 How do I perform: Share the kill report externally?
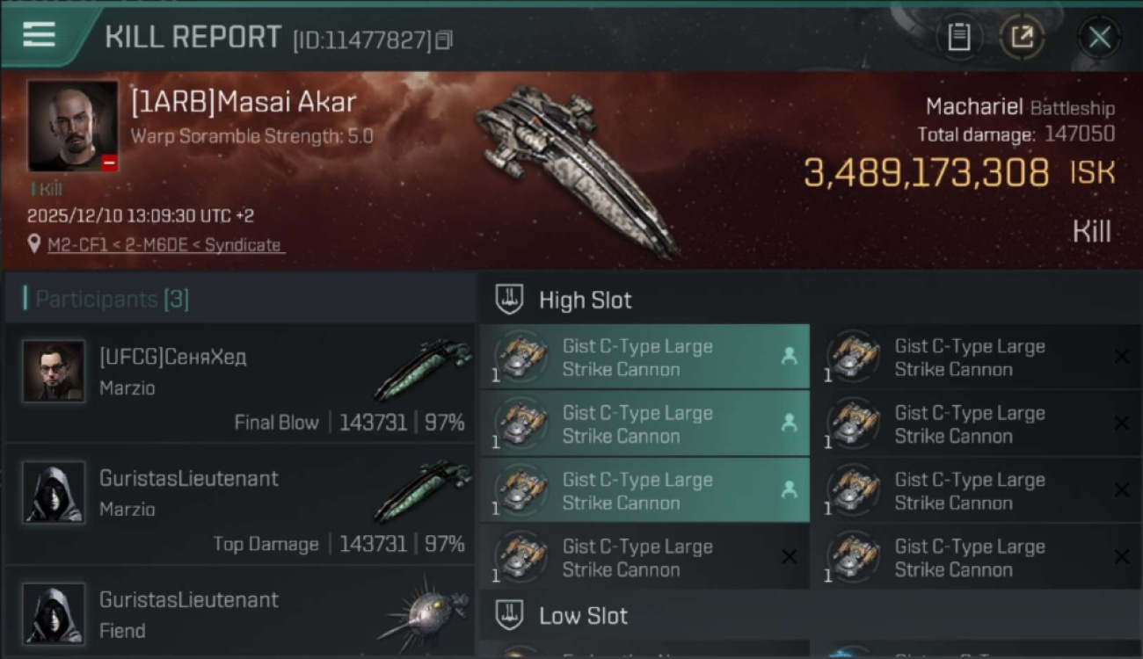[x=1022, y=37]
